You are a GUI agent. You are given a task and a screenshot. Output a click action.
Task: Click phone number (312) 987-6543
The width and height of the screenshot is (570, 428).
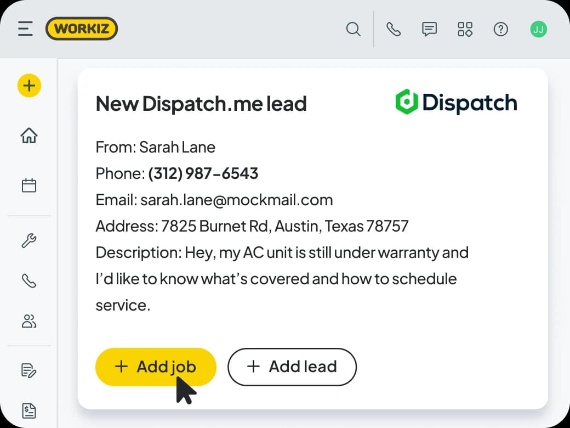[x=203, y=173]
